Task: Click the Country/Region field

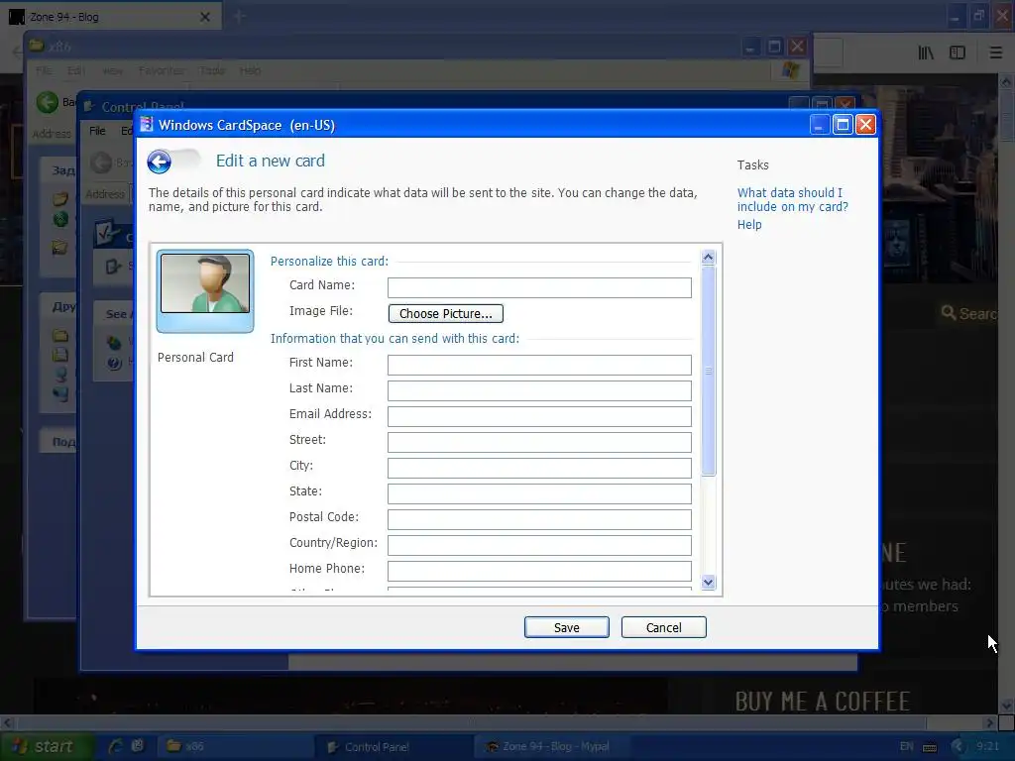Action: 539,545
